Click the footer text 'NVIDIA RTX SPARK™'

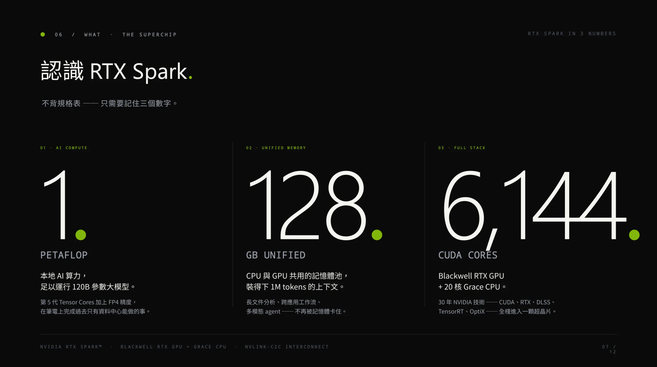pyautogui.click(x=71, y=347)
